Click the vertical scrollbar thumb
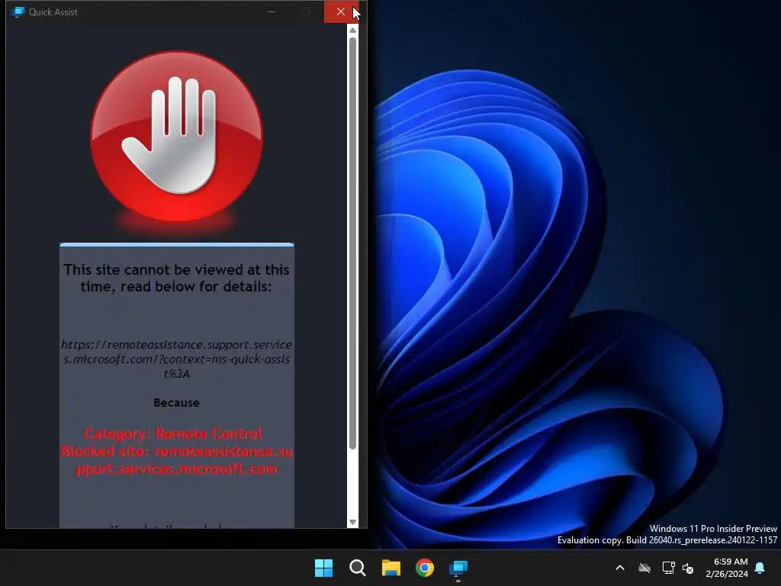Screen dimensions: 781x586 pyautogui.click(x=352, y=243)
